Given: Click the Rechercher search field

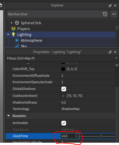Looking at the screenshot, I should coord(55,14).
